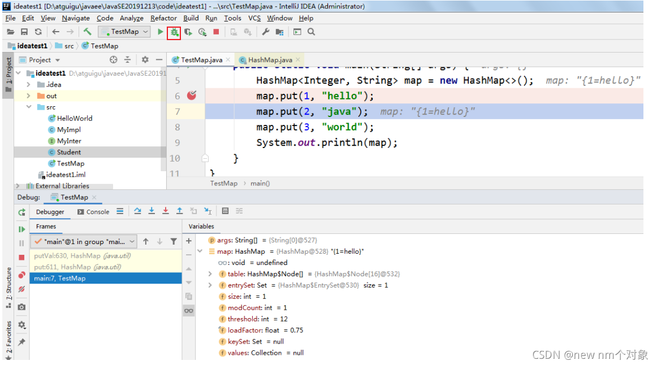
Task: Click the Back navigation arrow
Action: coord(56,32)
